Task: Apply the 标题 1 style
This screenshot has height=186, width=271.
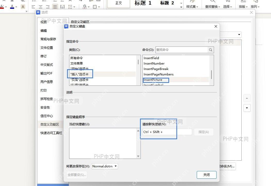Action: (x=143, y=3)
